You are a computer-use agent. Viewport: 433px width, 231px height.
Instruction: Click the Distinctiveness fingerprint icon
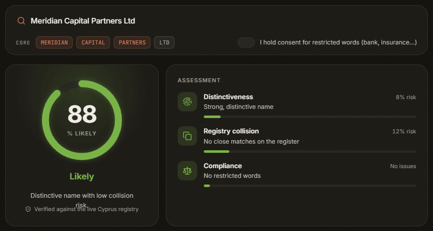click(187, 102)
